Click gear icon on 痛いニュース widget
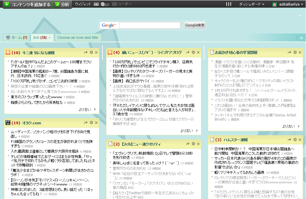Image resolution: width=306 pixels, height=199 pixels. (193, 52)
